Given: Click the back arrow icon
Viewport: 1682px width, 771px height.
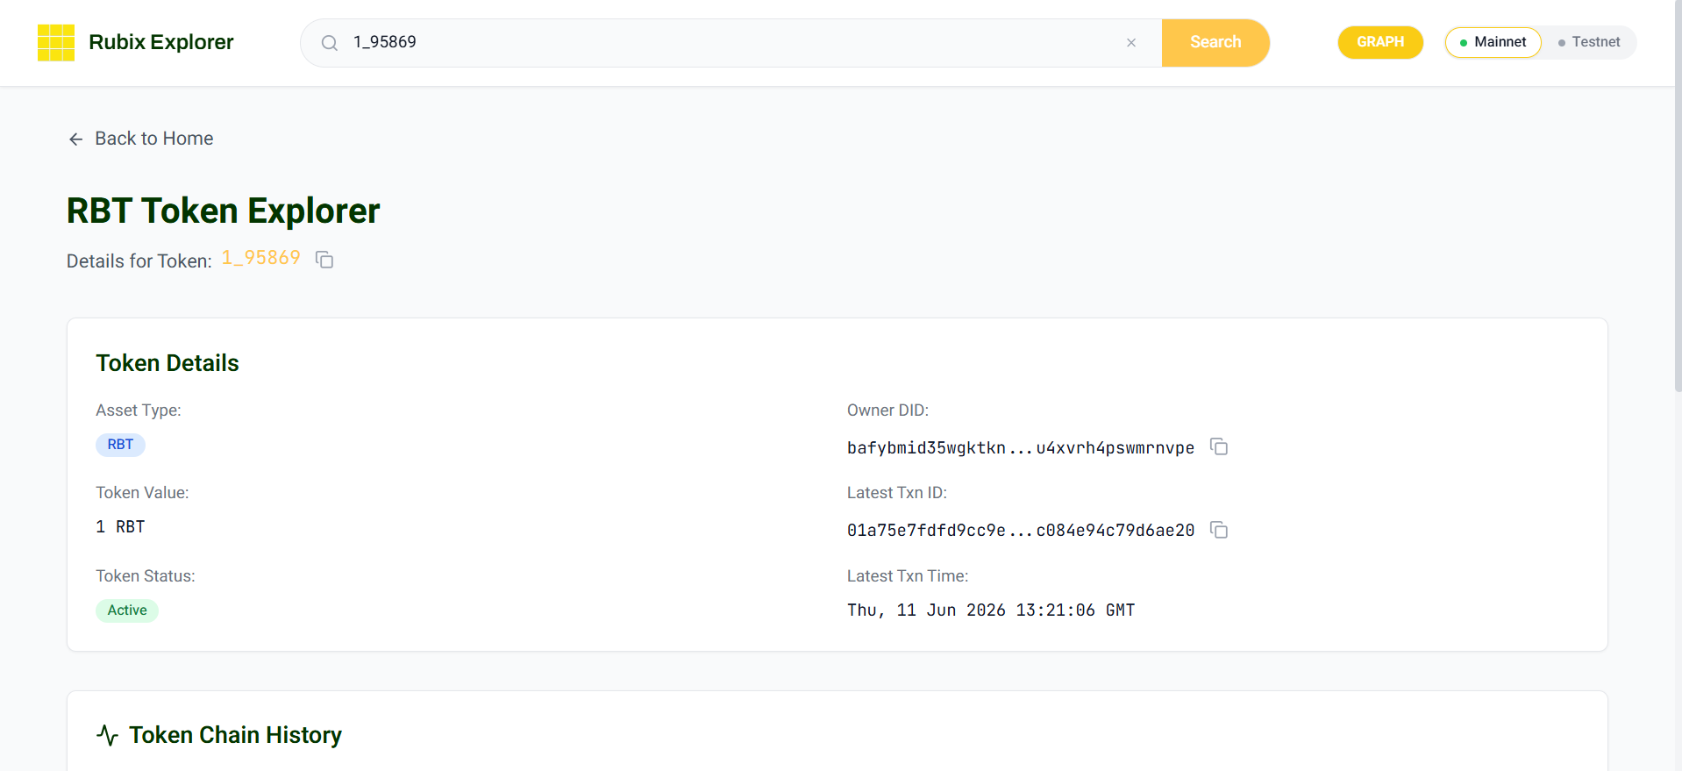Looking at the screenshot, I should point(76,139).
